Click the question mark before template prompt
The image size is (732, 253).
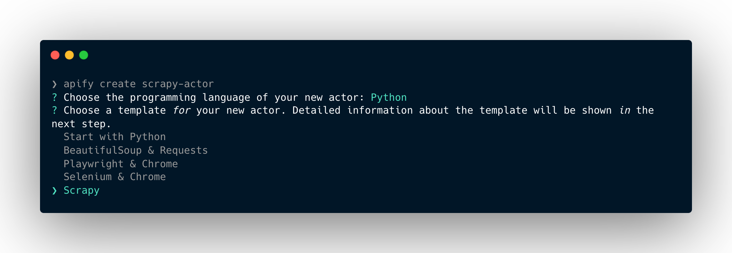click(54, 110)
